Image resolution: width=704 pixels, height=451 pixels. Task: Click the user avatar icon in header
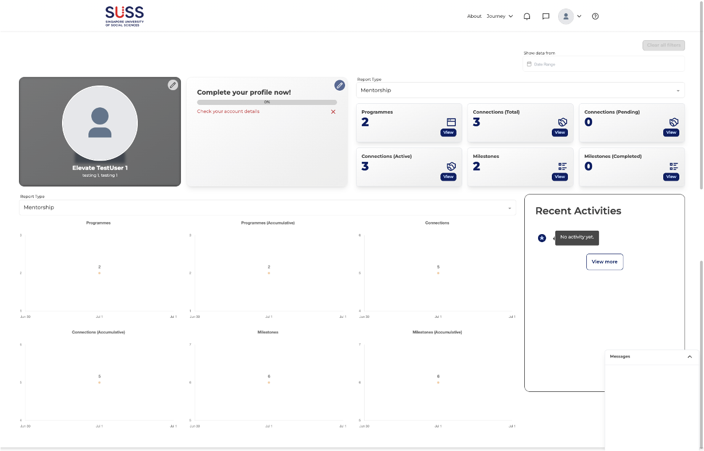566,17
